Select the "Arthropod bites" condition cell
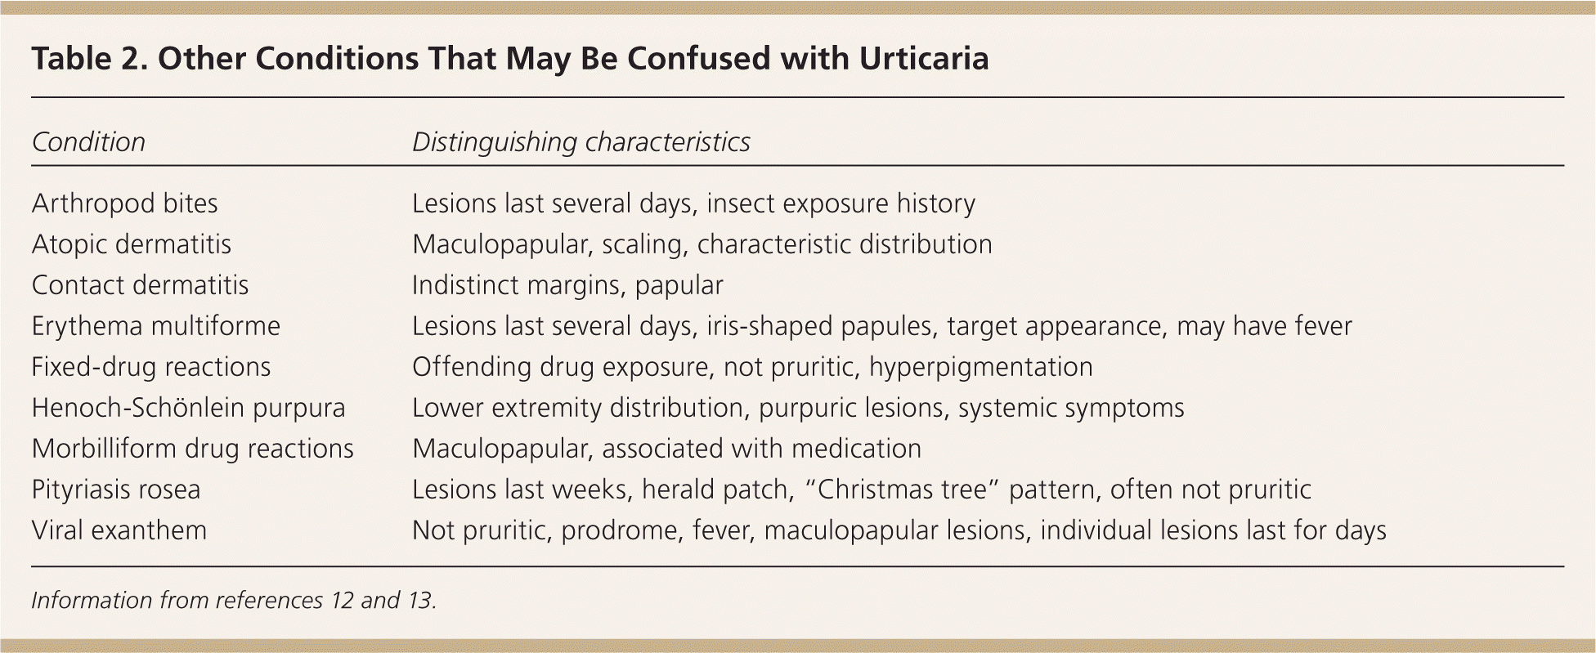The height and width of the screenshot is (653, 1596). [x=124, y=204]
